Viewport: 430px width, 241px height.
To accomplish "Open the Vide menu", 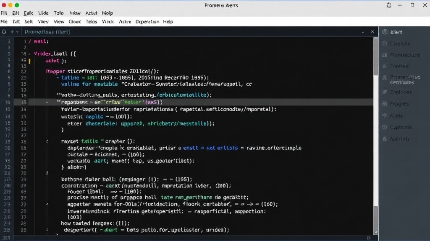I will tap(43, 13).
